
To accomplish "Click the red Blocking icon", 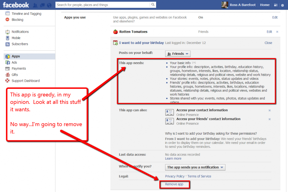I will 7,20.
